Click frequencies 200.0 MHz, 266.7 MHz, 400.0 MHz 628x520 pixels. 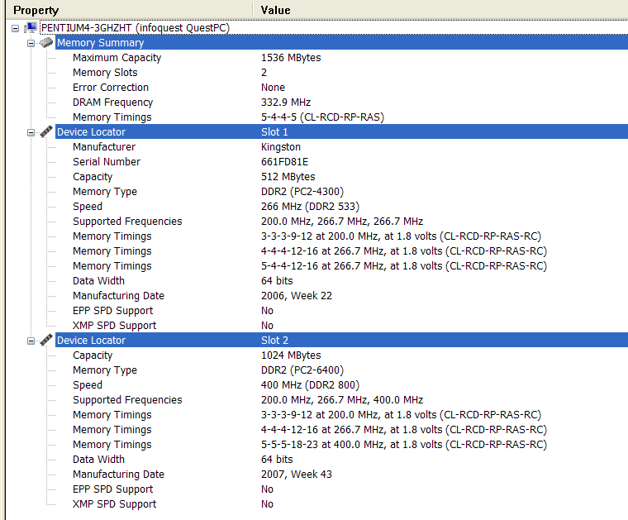(x=342, y=400)
